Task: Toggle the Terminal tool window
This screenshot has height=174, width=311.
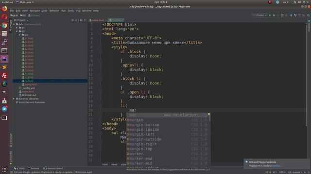Action: 34,169
